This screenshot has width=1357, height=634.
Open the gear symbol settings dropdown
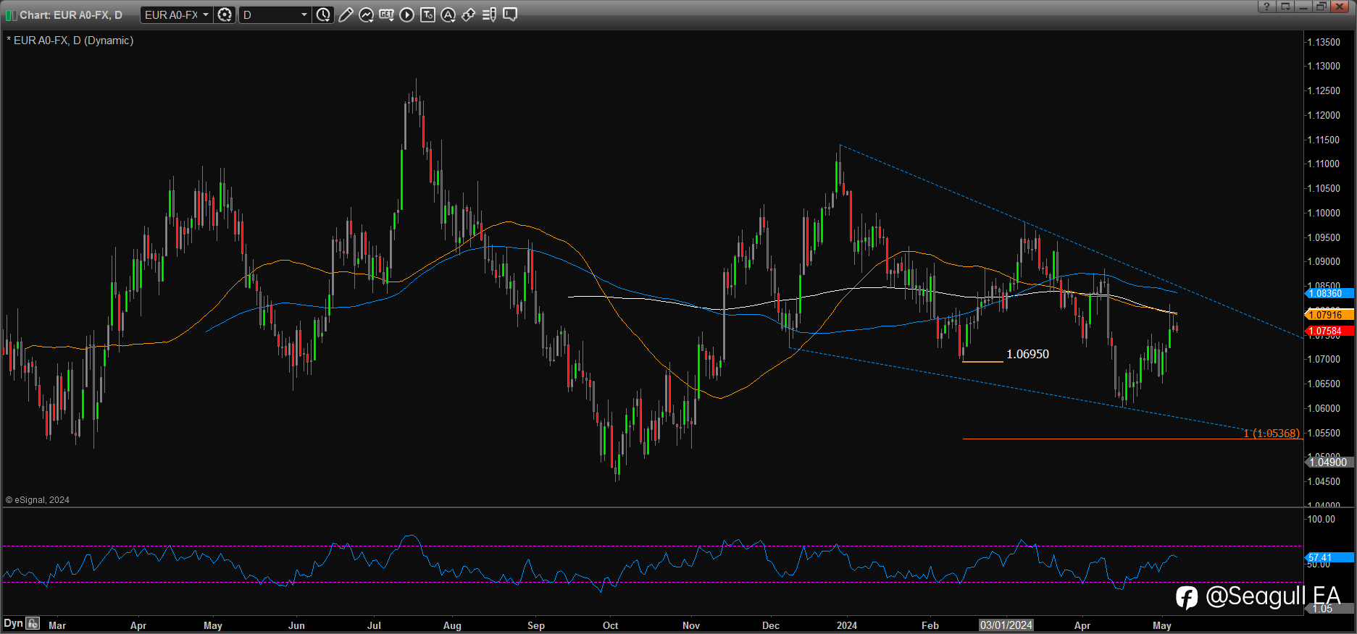point(225,14)
